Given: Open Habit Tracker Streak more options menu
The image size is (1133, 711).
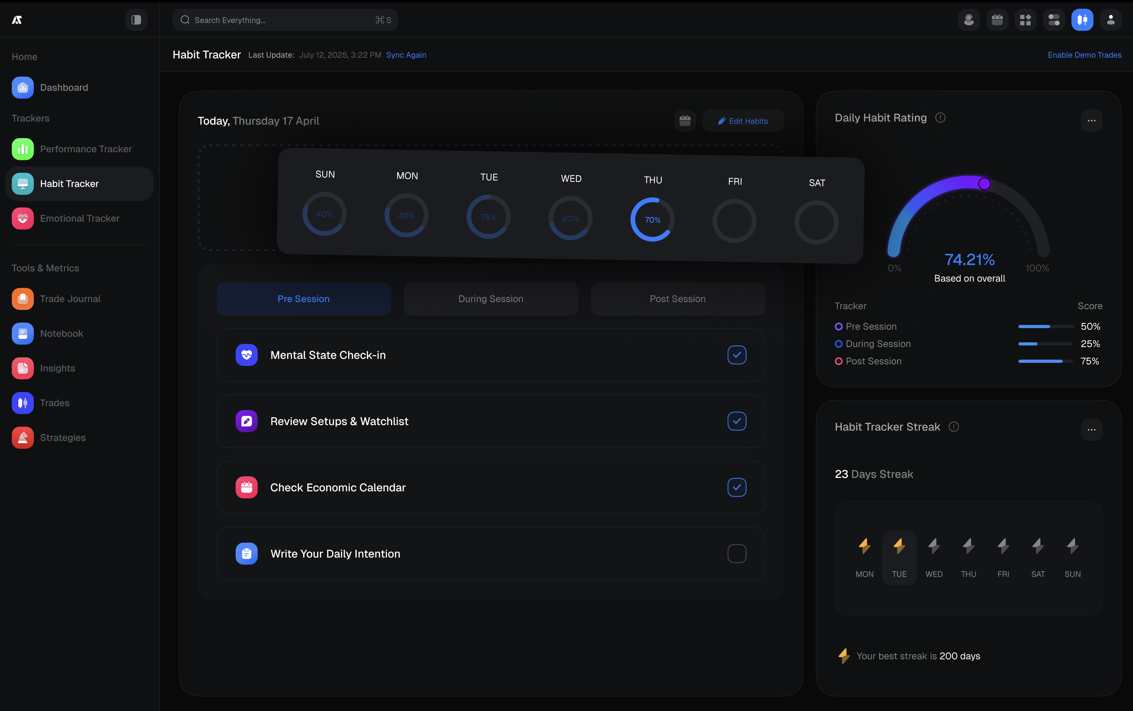Looking at the screenshot, I should 1091,429.
